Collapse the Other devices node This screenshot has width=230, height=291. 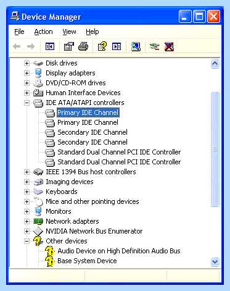pyautogui.click(x=27, y=241)
